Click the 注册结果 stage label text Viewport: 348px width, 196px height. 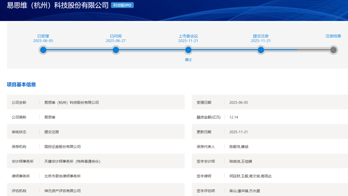(333, 36)
